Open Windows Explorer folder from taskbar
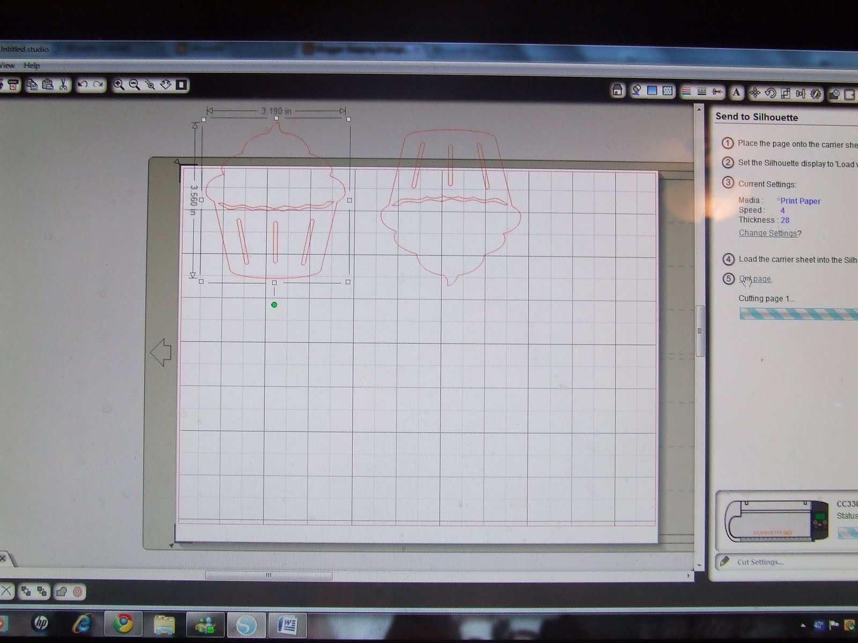 (x=164, y=624)
